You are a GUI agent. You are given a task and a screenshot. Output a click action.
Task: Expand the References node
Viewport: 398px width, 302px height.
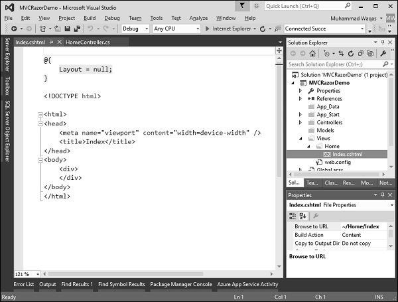point(300,98)
